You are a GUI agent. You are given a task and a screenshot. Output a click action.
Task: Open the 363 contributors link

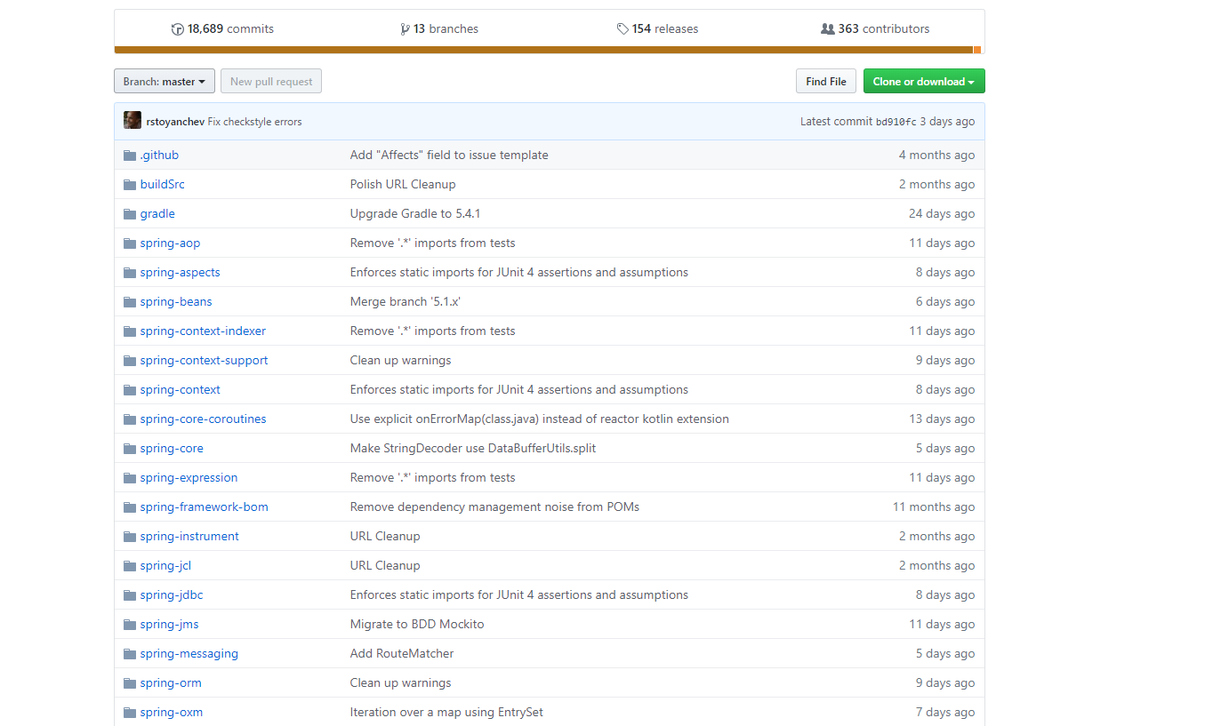[875, 29]
